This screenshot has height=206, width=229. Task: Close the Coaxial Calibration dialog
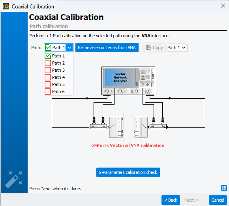point(223,6)
